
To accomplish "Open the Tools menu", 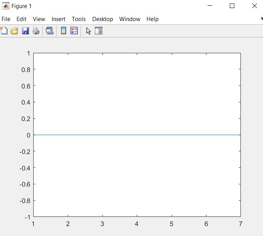I will coord(79,19).
